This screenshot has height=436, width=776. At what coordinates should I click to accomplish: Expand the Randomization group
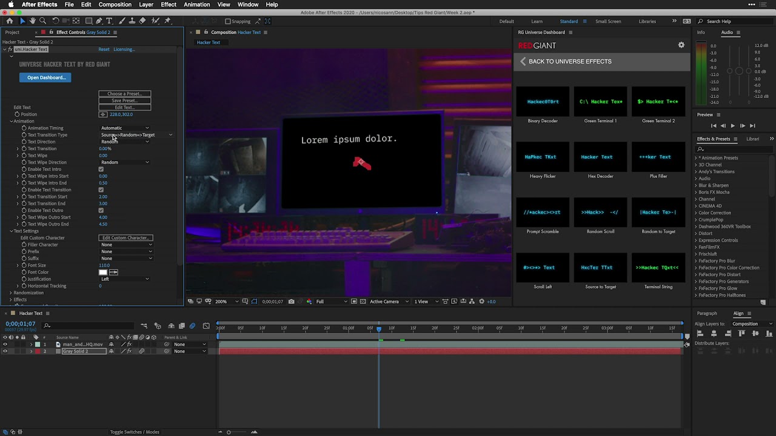pos(11,293)
